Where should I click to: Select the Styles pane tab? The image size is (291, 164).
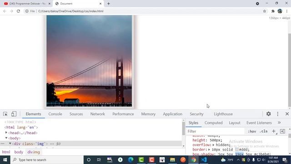[x=193, y=123]
